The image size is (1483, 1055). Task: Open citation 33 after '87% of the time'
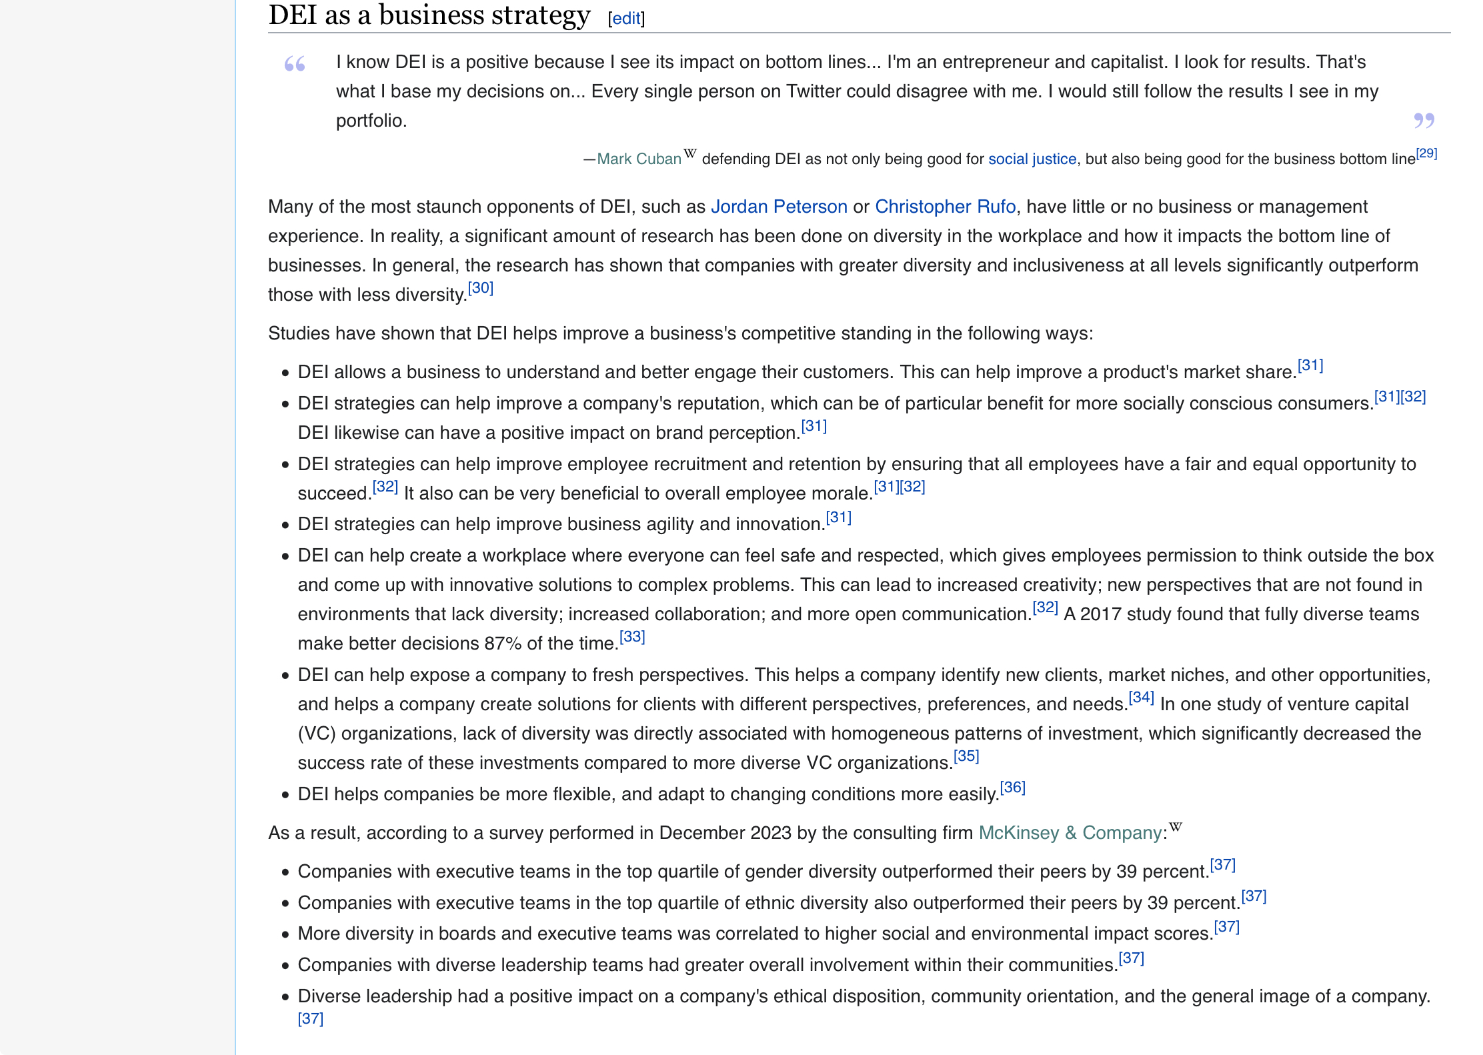pyautogui.click(x=633, y=637)
